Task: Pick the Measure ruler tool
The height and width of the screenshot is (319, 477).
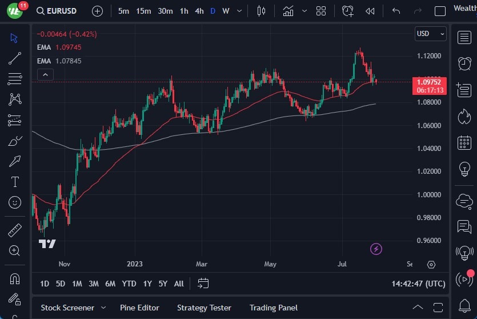Action: pyautogui.click(x=15, y=230)
